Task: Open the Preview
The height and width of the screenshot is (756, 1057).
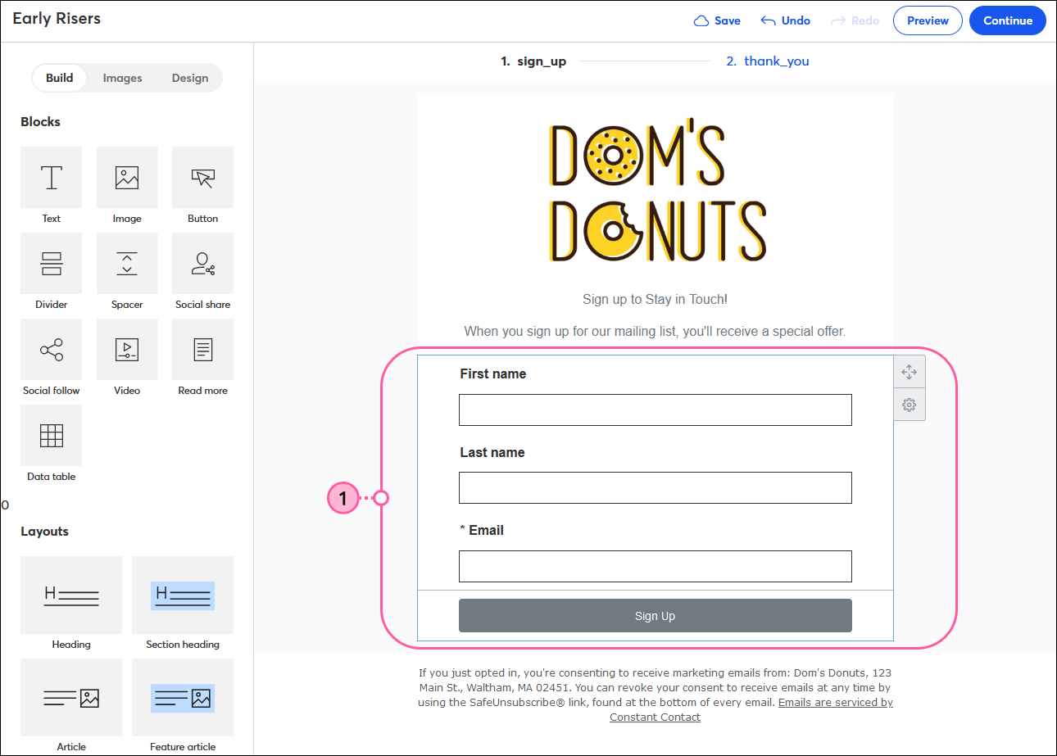Action: coord(928,21)
